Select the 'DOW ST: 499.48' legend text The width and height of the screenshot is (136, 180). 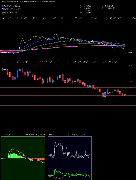point(12,6)
